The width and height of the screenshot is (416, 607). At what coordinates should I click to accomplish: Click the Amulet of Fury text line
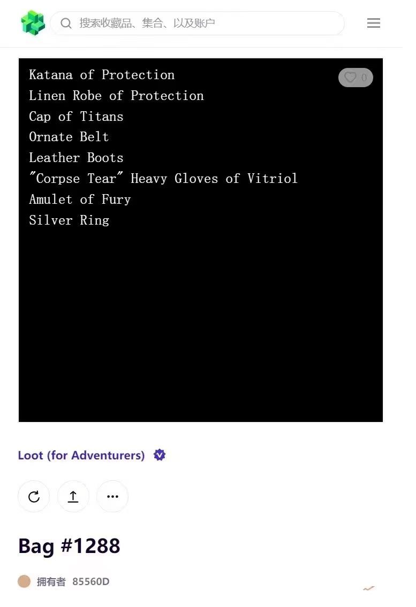tap(80, 199)
